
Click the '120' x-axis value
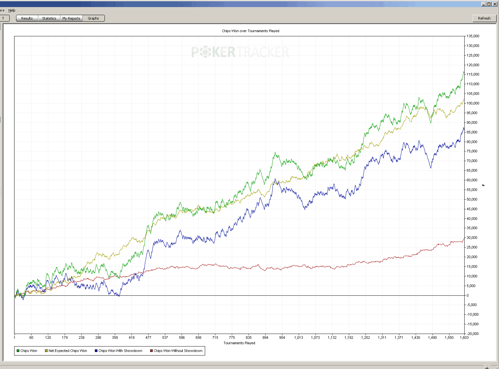pyautogui.click(x=48, y=337)
